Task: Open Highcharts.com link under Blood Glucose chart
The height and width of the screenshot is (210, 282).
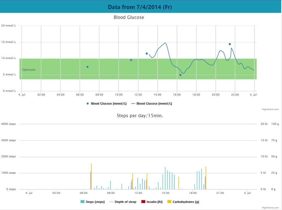Action: click(270, 109)
